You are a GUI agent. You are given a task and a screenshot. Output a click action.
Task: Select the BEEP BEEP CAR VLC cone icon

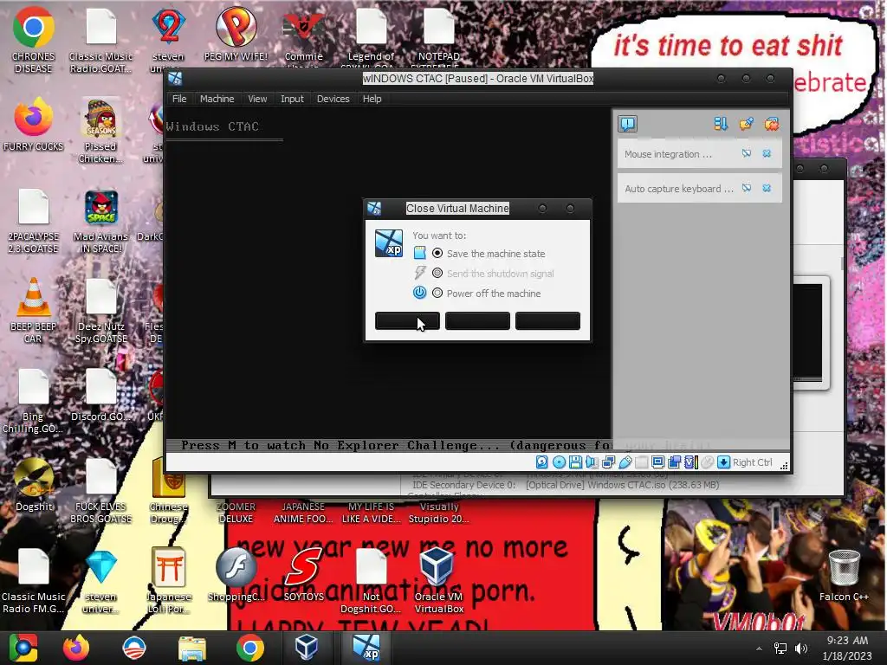click(x=33, y=311)
